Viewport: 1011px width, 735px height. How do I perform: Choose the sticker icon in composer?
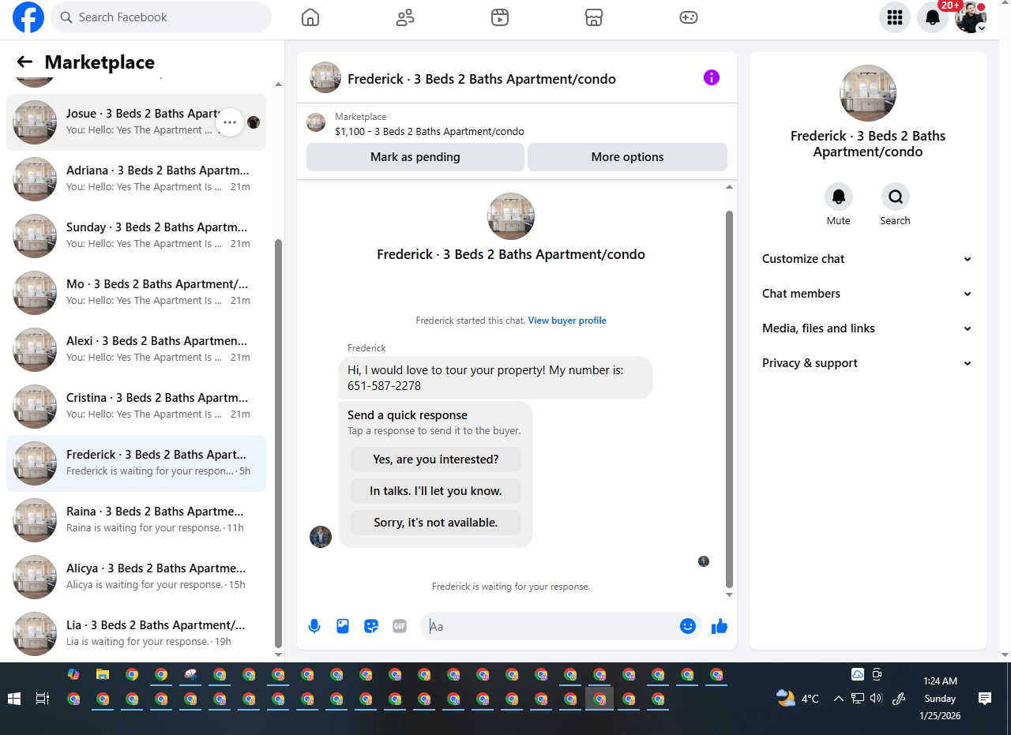pos(371,626)
